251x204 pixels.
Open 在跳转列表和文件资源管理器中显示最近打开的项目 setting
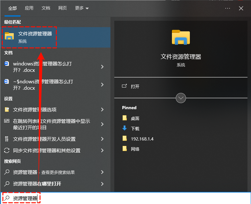pos(56,124)
